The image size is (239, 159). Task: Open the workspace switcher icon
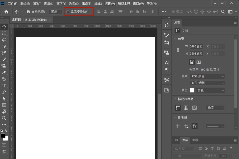(230, 12)
